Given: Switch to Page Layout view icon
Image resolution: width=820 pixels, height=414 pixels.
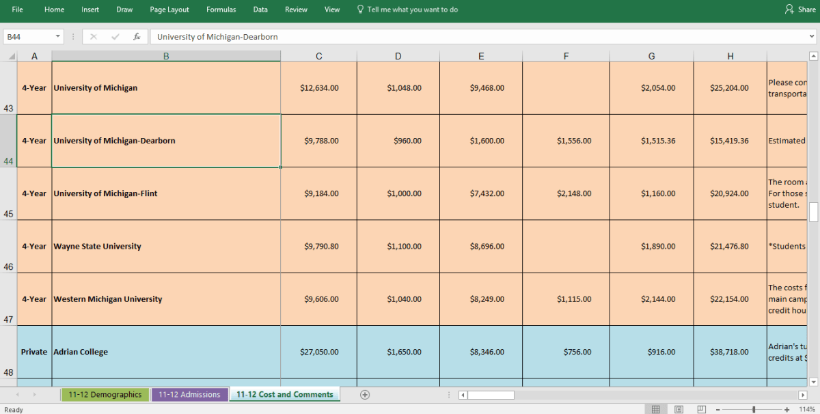Looking at the screenshot, I should [x=679, y=409].
